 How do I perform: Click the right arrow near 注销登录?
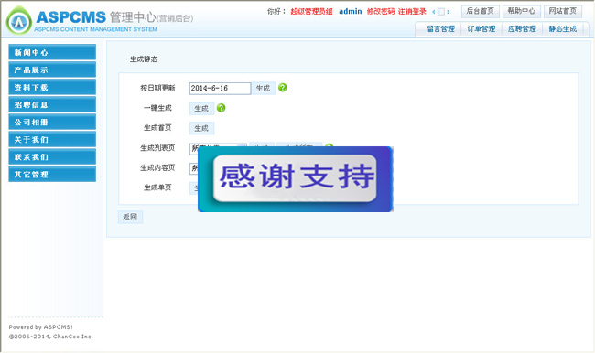[x=449, y=12]
